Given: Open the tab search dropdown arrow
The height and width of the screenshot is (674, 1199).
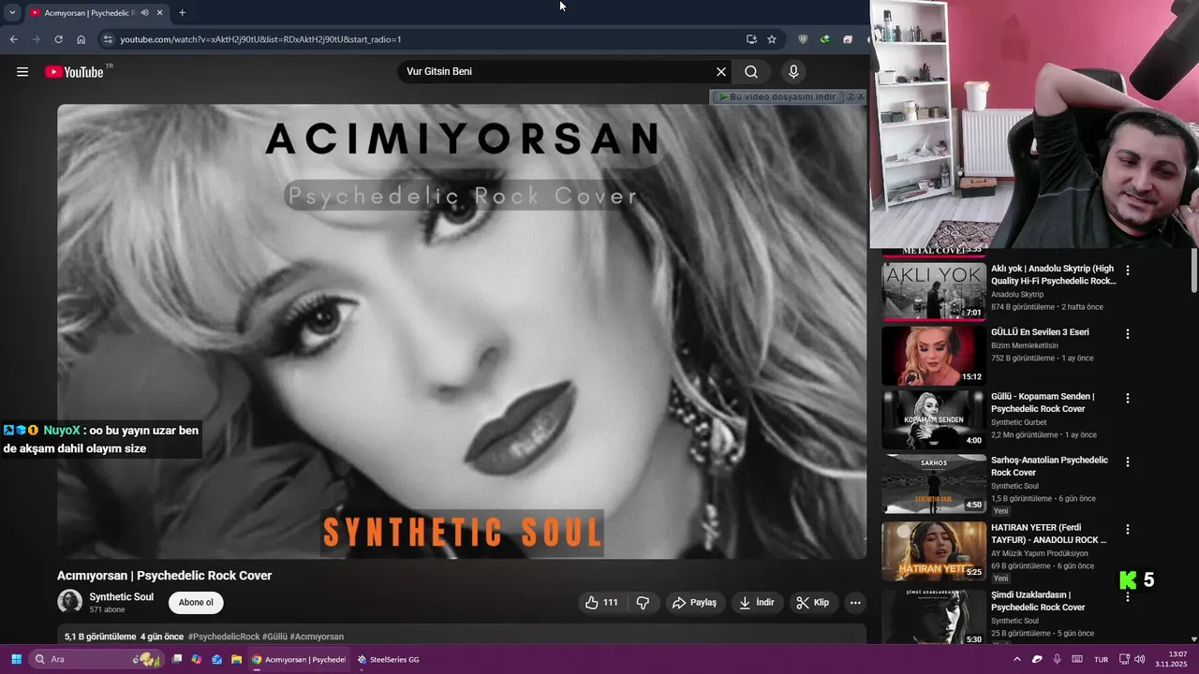Looking at the screenshot, I should pos(12,12).
